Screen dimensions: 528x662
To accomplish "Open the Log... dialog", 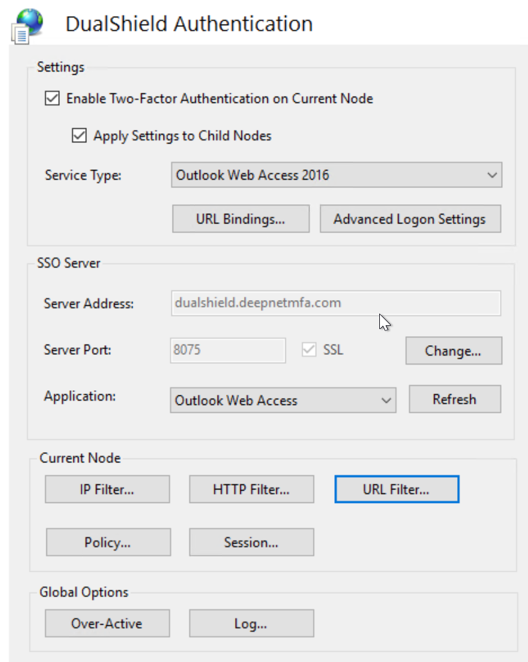I will (x=251, y=623).
